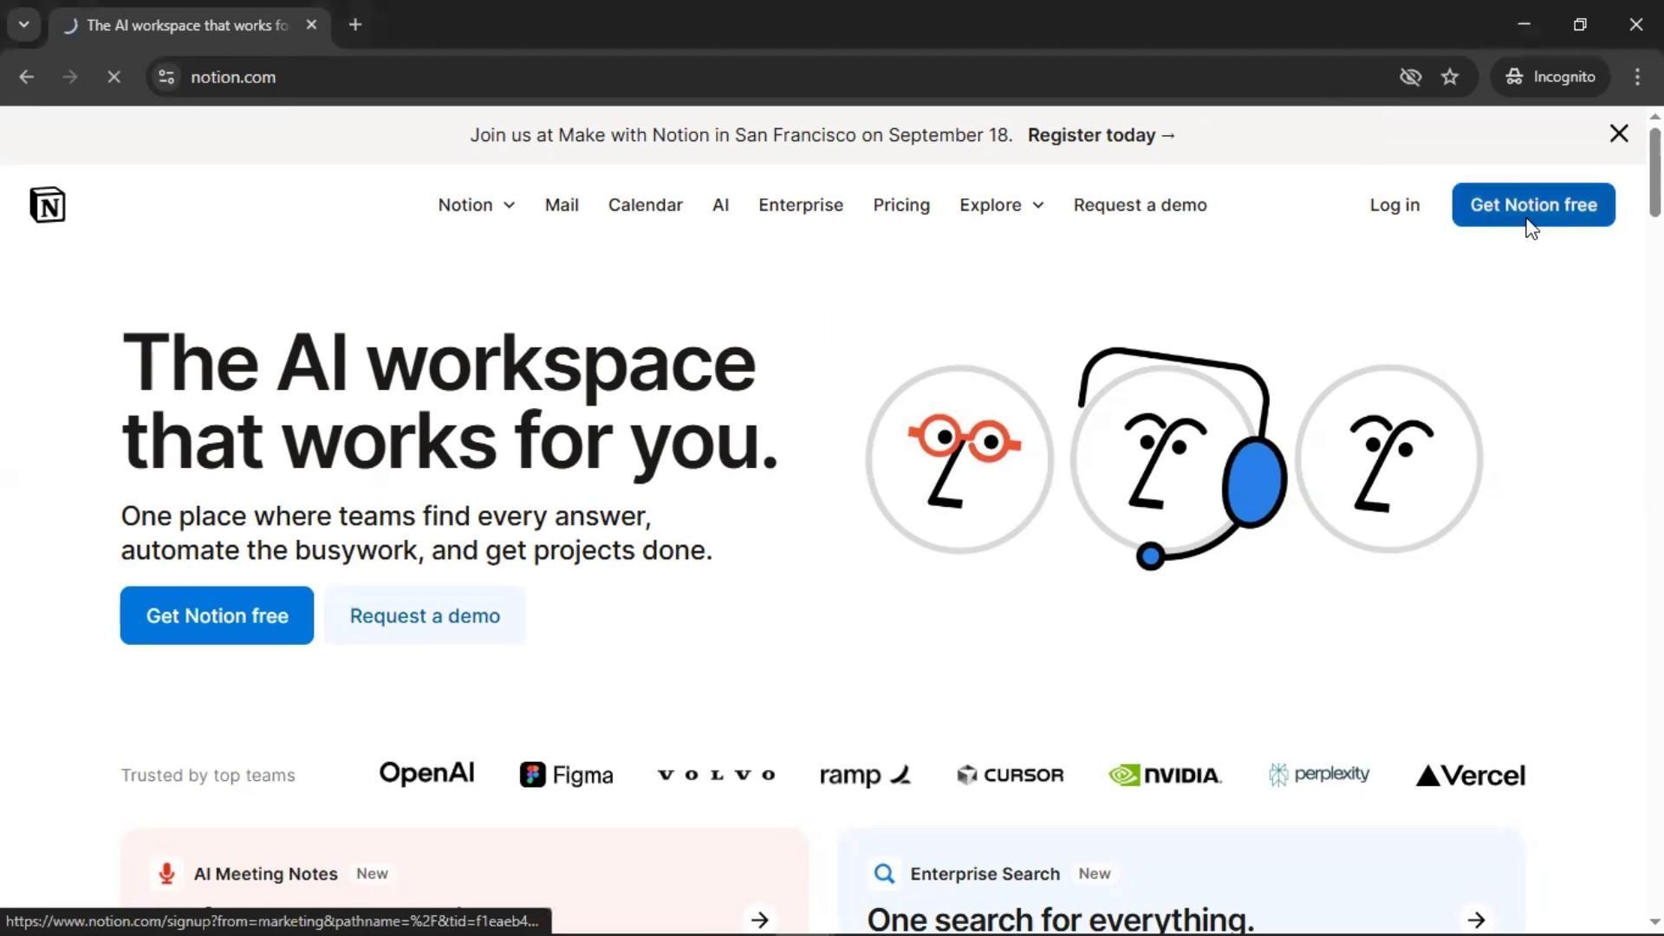The image size is (1664, 936).
Task: Click the third-party cookies blocked eye icon
Action: [1410, 77]
